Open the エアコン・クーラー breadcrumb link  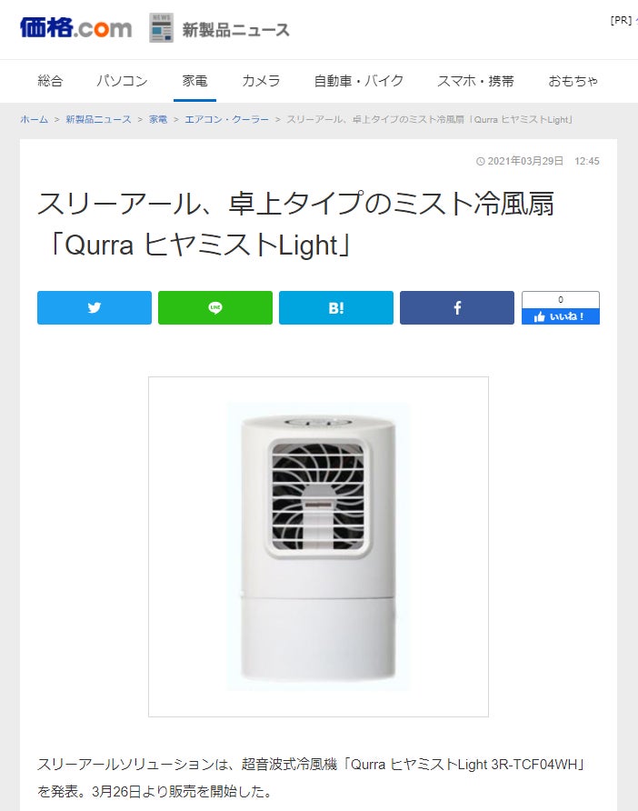tap(227, 119)
